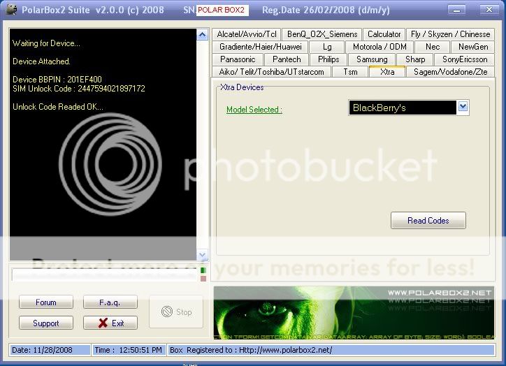506x366 pixels.
Task: Switch to the Sharp tab
Action: pyautogui.click(x=415, y=59)
